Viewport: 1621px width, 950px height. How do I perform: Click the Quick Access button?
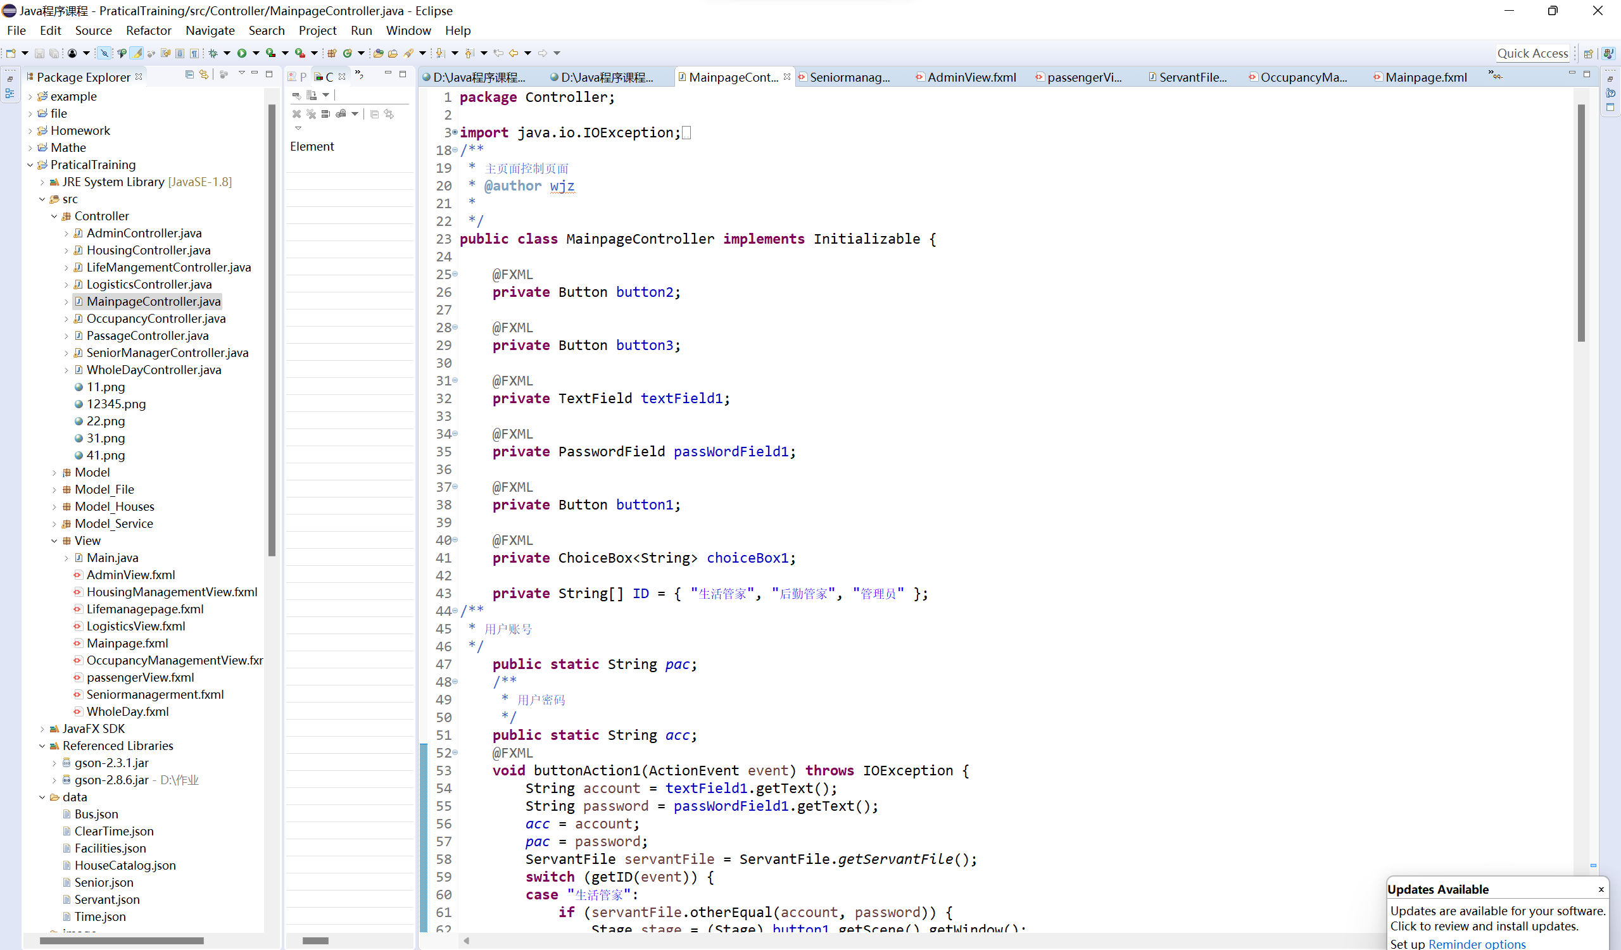pos(1533,53)
